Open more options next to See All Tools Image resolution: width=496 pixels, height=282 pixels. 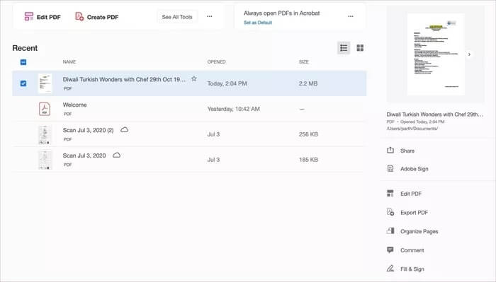(x=210, y=16)
